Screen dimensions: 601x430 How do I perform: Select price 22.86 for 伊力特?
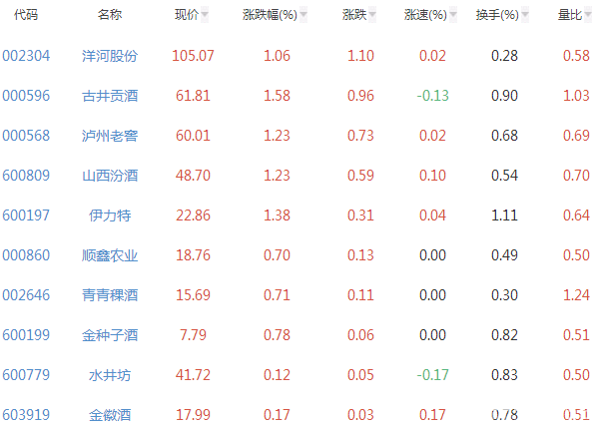point(193,215)
